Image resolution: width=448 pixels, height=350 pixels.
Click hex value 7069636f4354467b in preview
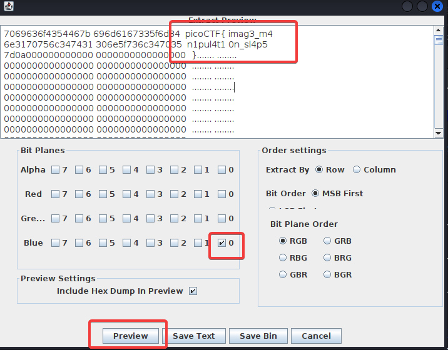[x=47, y=34]
